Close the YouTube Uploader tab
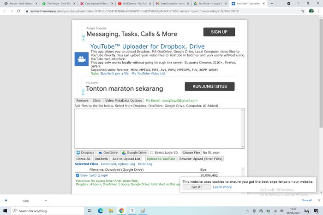Image resolution: width=323 pixels, height=215 pixels. 263,4
